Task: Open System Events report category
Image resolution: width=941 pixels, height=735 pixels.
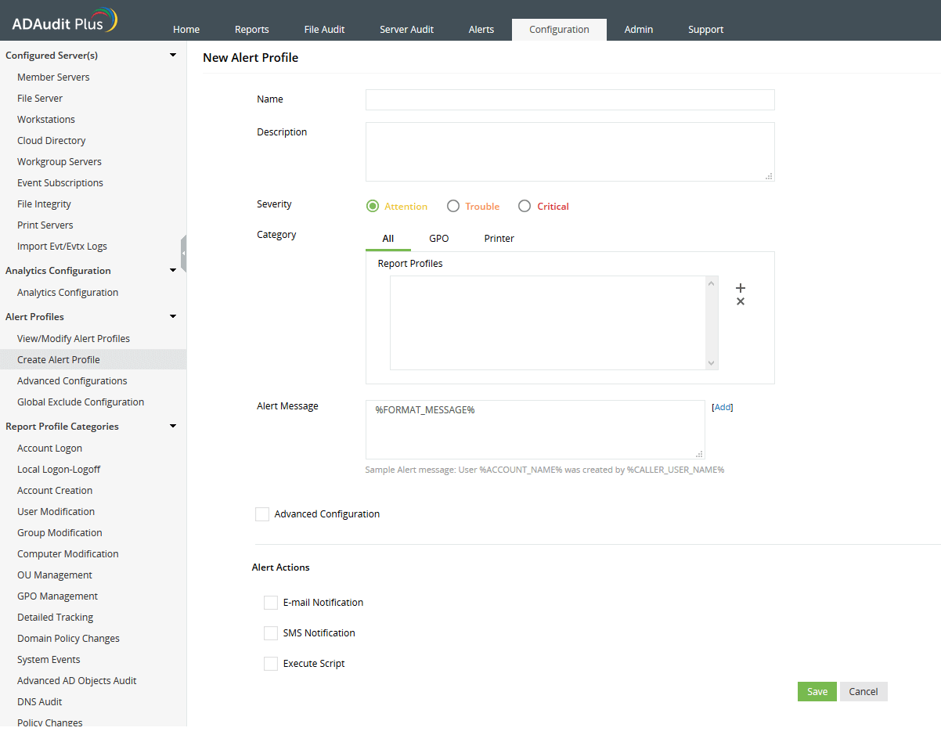Action: pyautogui.click(x=49, y=660)
